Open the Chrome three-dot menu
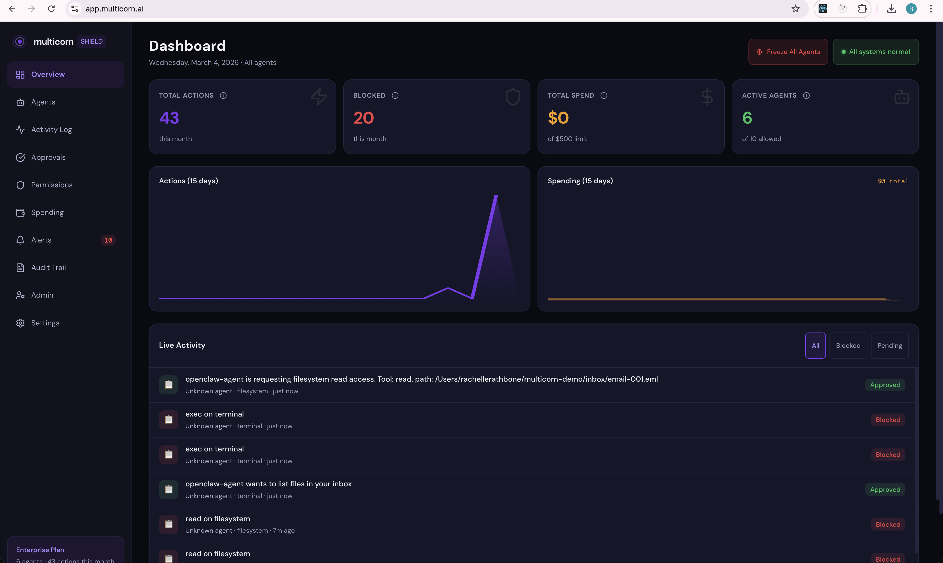 (x=931, y=9)
